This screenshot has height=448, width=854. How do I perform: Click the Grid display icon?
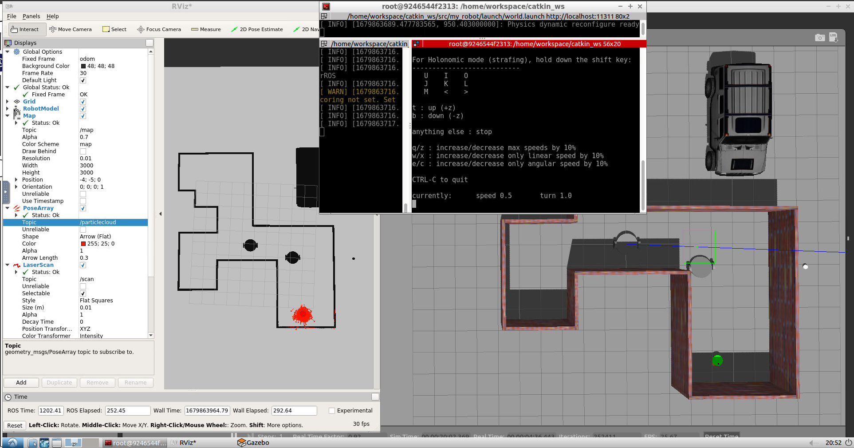click(17, 102)
